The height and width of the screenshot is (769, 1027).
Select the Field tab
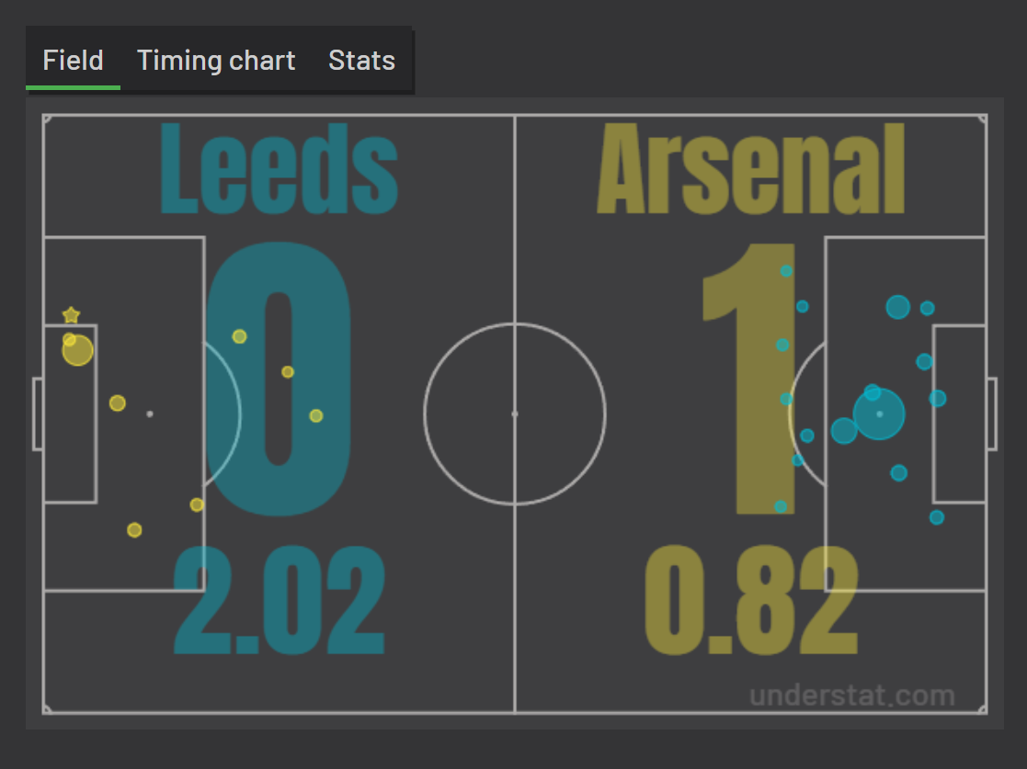(73, 61)
